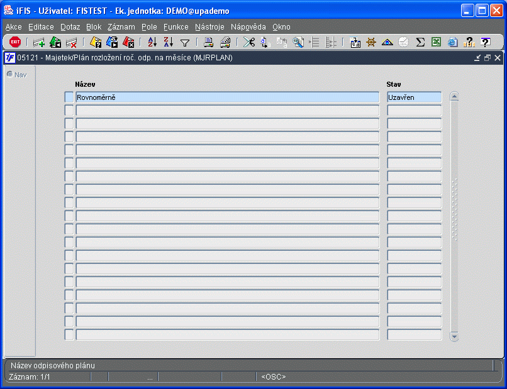Click the triangle eye icon
Image resolution: width=507 pixels, height=389 pixels.
point(387,42)
